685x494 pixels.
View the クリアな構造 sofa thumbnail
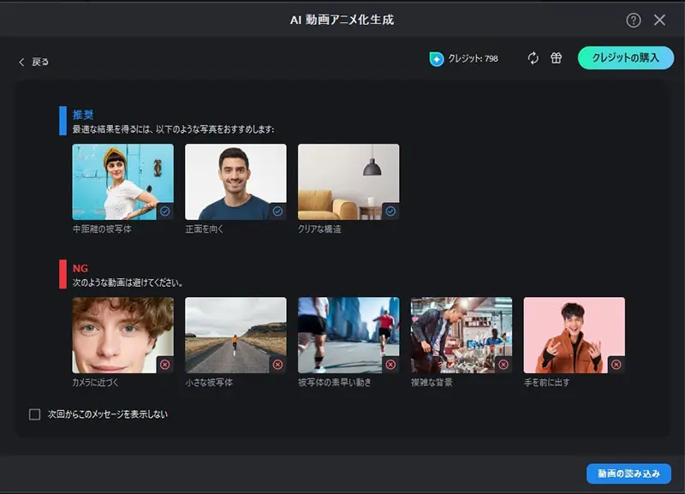348,180
